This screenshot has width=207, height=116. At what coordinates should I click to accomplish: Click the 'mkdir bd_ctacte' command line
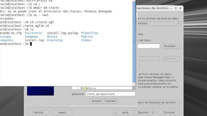[x=29, y=8]
